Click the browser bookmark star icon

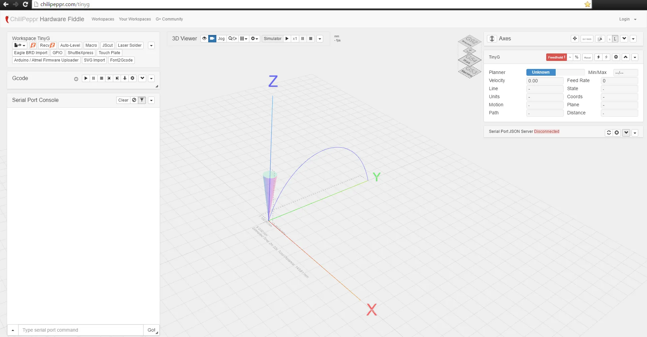pos(587,4)
